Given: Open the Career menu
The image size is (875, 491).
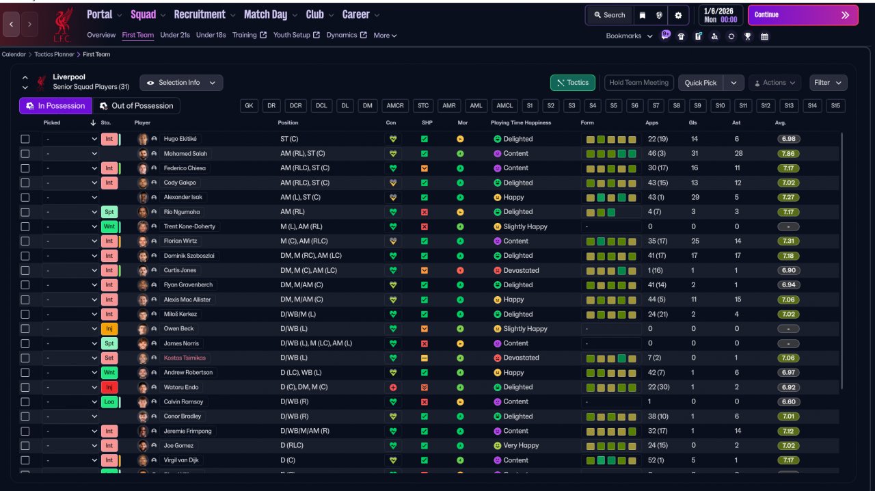Looking at the screenshot, I should [361, 14].
